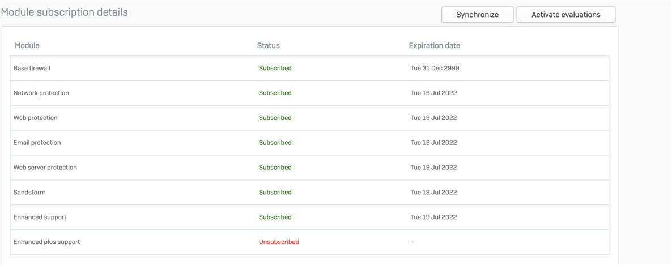Viewport: 672px width, 265px height.
Task: Select the Web protection module name
Action: (36, 118)
